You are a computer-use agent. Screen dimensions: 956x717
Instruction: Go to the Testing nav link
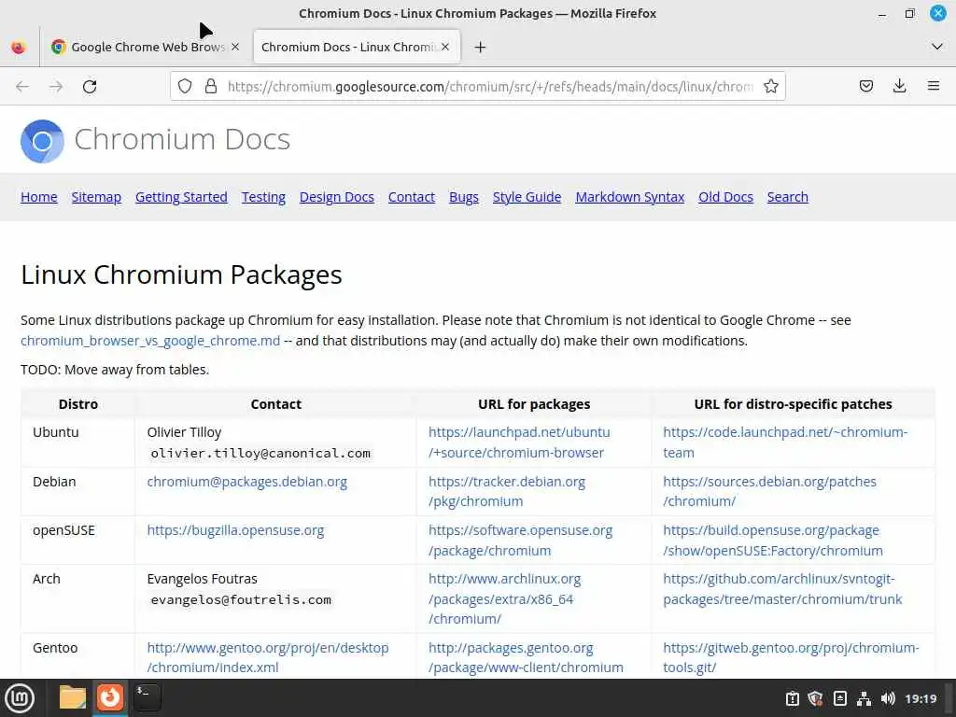point(263,197)
